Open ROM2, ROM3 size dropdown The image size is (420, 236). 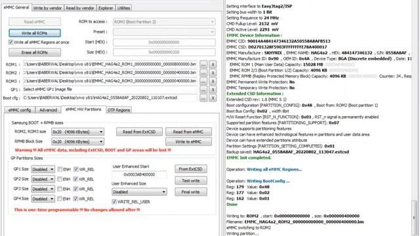77,132
